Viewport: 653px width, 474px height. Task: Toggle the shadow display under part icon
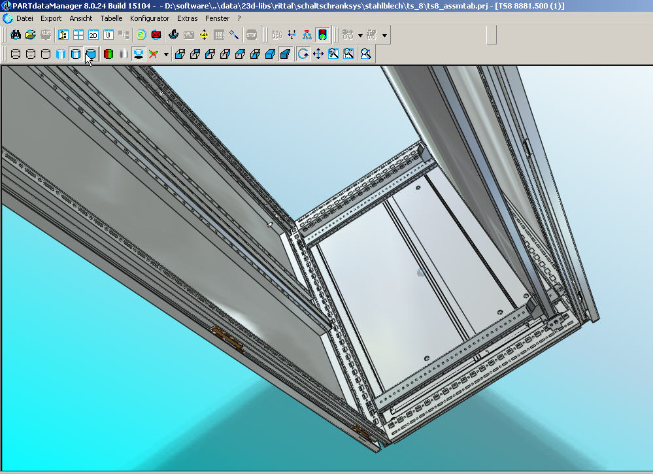click(x=139, y=54)
